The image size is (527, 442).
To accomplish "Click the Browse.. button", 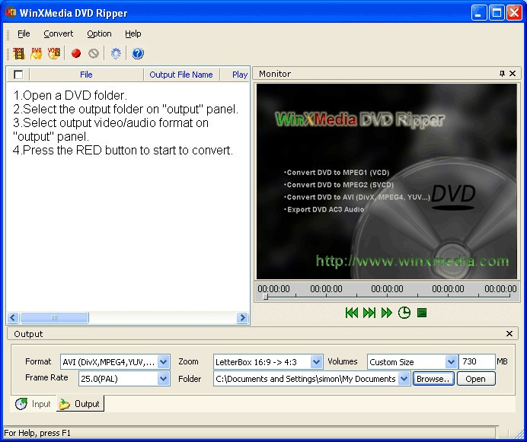I will [433, 379].
